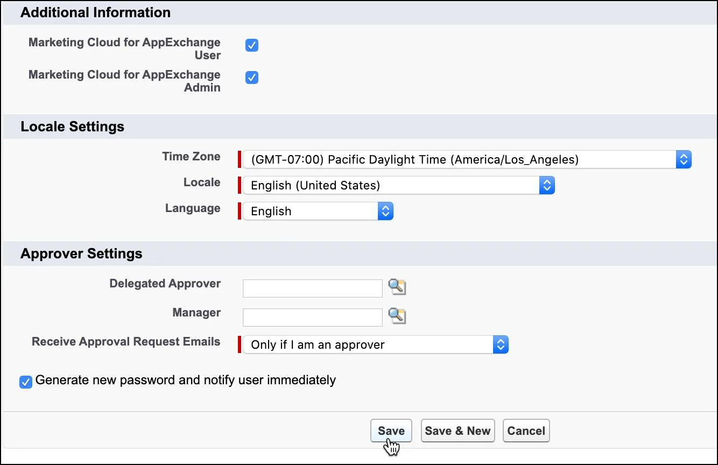
Task: Click the Manager field label
Action: pyautogui.click(x=196, y=313)
